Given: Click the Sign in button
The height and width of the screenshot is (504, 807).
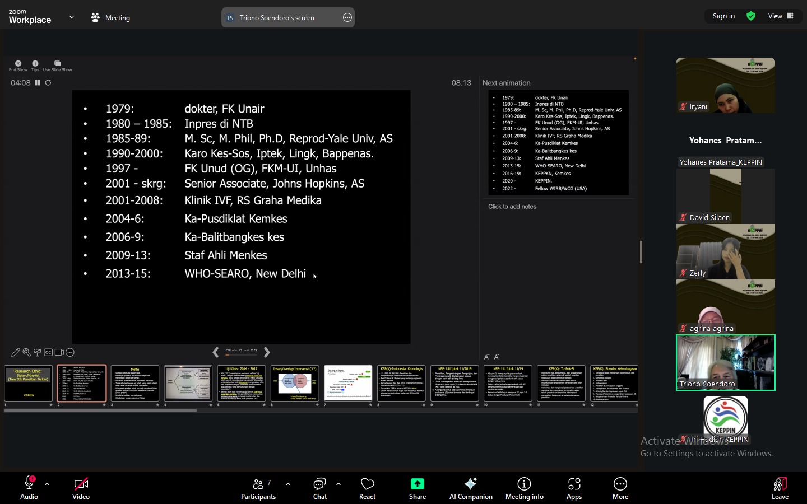Looking at the screenshot, I should (x=723, y=16).
